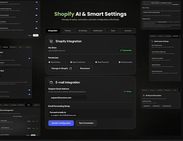This screenshot has height=141, width=183.
Task: Switch to the Integration tab
Action: 53,31
